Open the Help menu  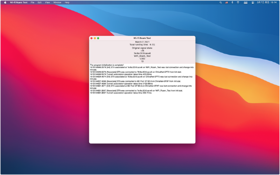point(67,2)
